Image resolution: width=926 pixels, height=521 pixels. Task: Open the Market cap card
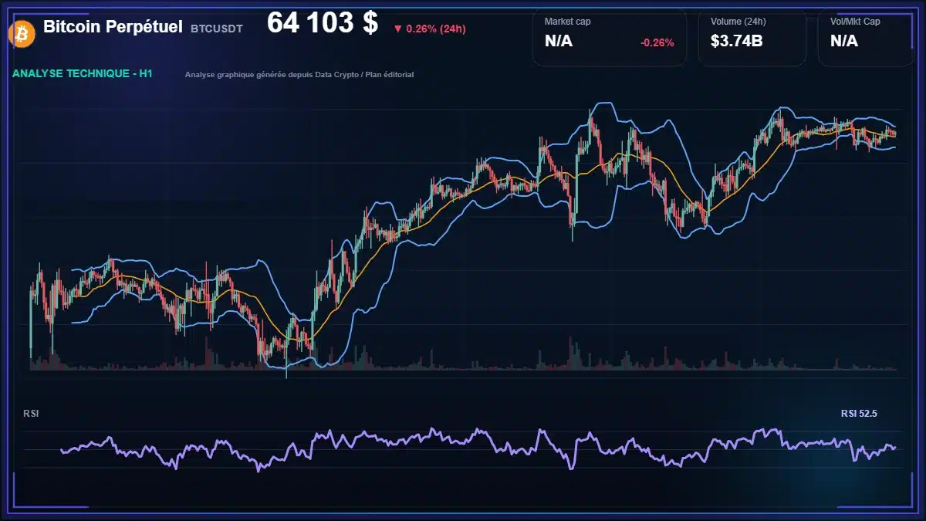coord(610,37)
